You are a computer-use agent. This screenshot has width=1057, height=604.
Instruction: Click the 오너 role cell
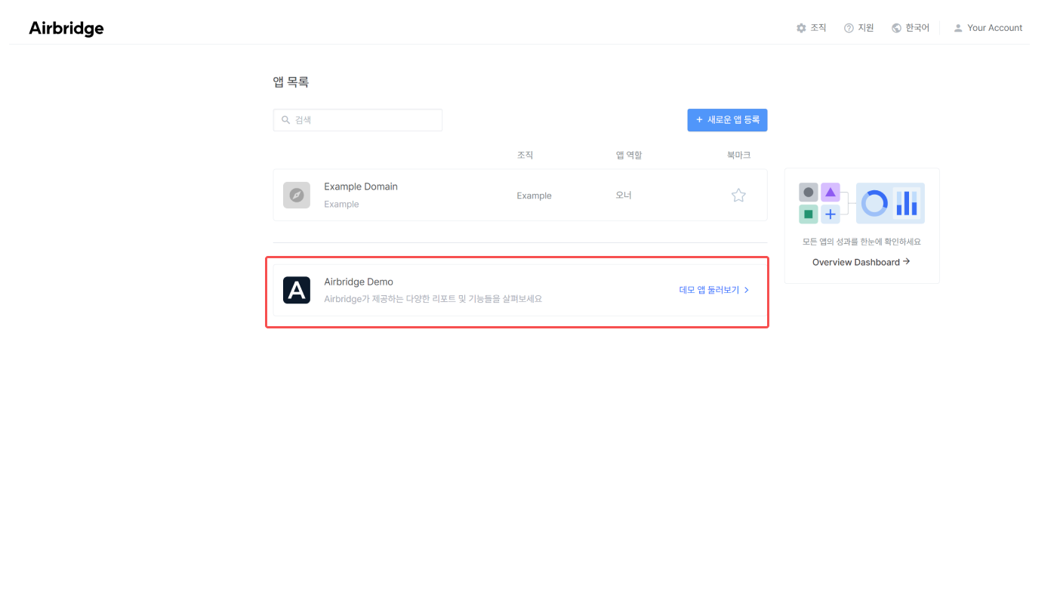point(624,196)
